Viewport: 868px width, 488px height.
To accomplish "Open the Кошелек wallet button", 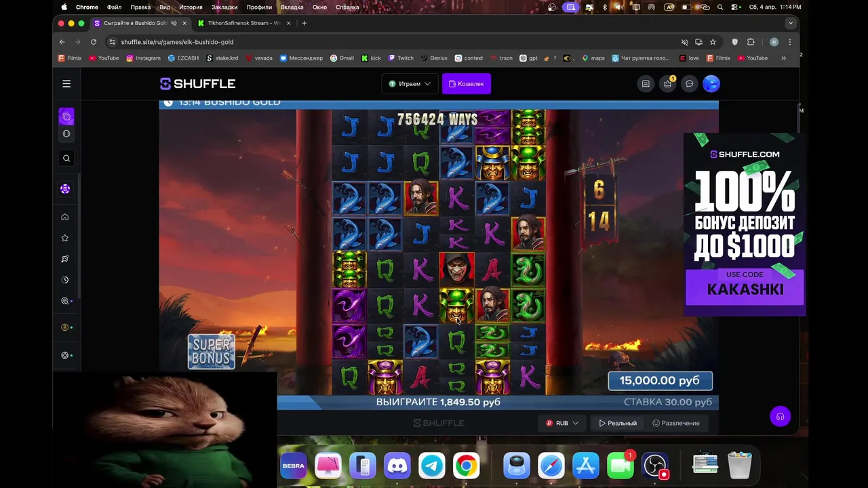I will pos(467,84).
